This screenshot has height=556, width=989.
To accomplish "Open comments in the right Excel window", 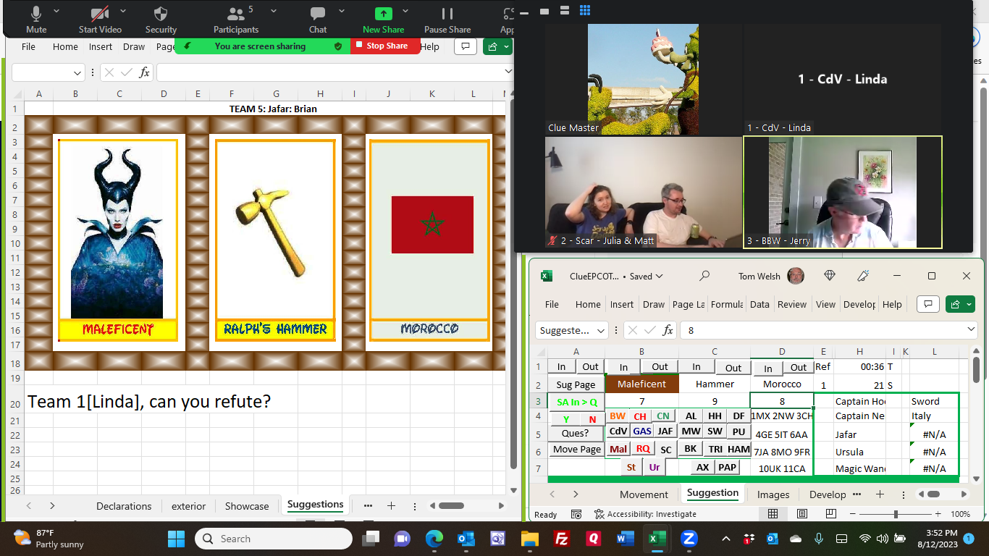I will [928, 304].
